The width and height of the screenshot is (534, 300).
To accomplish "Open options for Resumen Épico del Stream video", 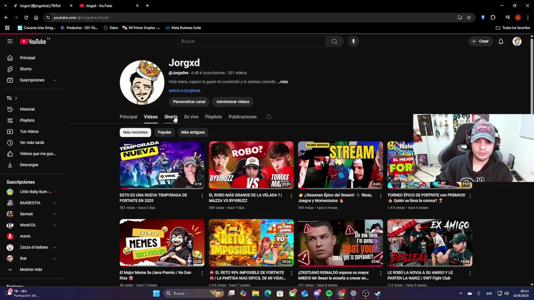I will [x=380, y=196].
